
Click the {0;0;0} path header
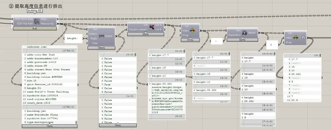click(258, 54)
